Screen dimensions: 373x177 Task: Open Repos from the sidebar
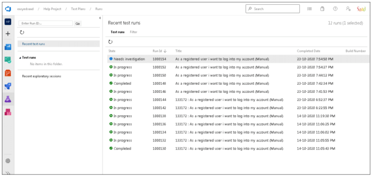click(x=8, y=73)
